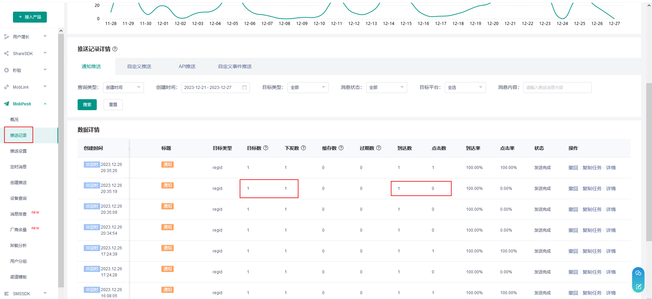Click 复制任务 for the 20:35:09 record
Image resolution: width=652 pixels, height=299 pixels.
(x=592, y=209)
